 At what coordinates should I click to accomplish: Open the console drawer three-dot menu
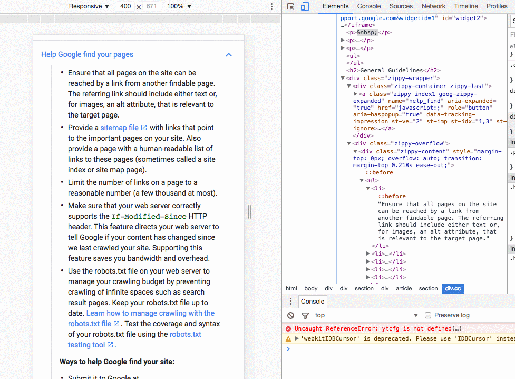[x=290, y=302]
